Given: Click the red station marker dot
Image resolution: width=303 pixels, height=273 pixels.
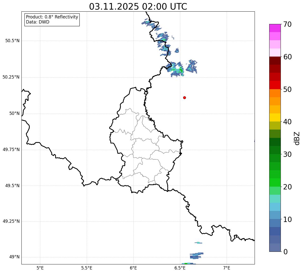Looking at the screenshot, I should point(185,97).
